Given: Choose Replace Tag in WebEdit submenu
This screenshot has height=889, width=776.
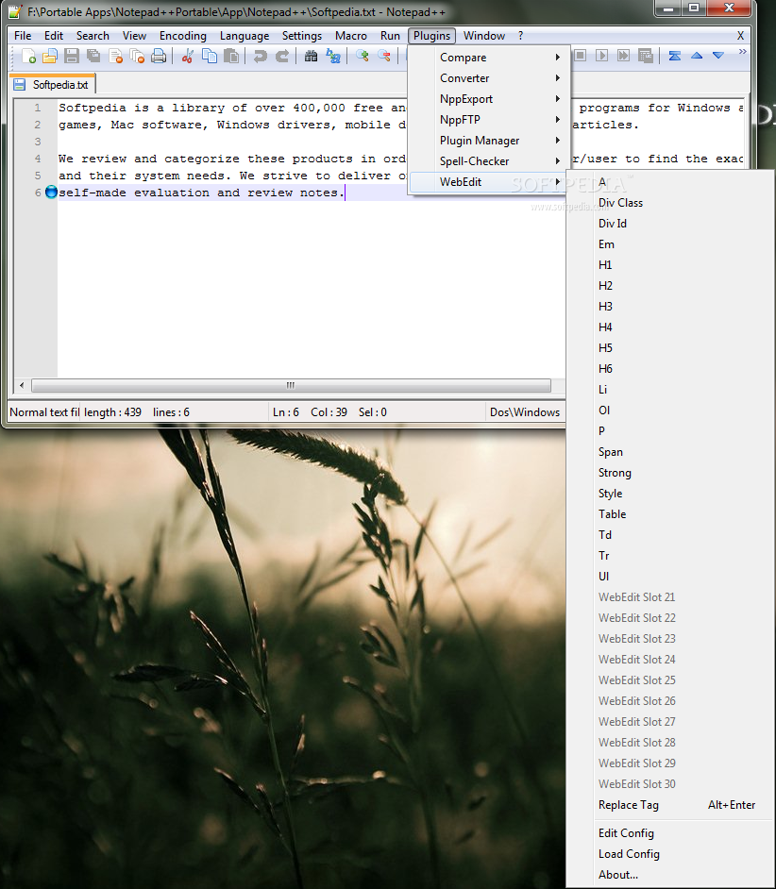Looking at the screenshot, I should click(x=670, y=805).
